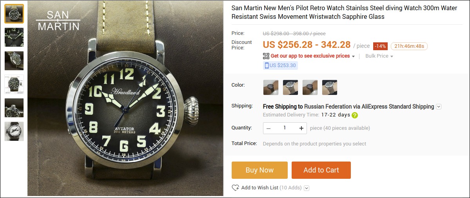470x198 pixels.
Task: Open the last product thumbnail
Action: 14,131
